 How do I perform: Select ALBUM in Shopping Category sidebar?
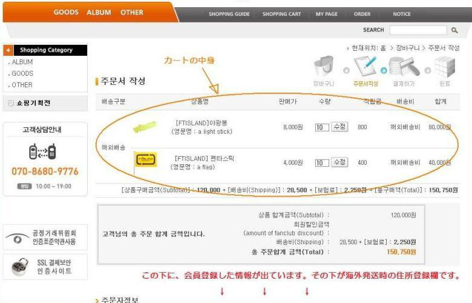22,62
